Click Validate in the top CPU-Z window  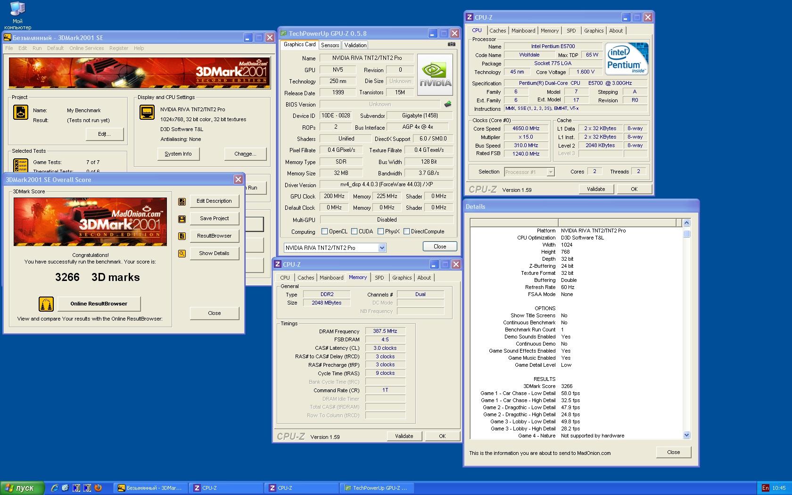click(x=596, y=189)
